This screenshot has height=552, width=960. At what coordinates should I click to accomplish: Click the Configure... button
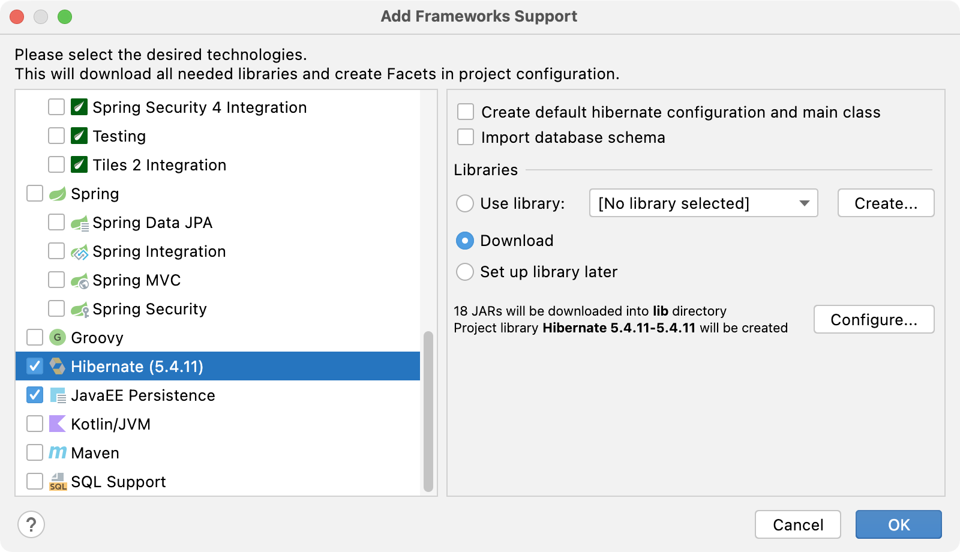pyautogui.click(x=874, y=319)
